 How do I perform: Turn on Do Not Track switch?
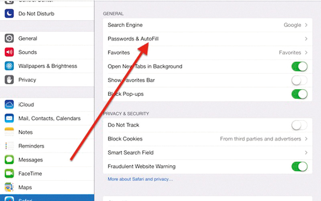[299, 125]
